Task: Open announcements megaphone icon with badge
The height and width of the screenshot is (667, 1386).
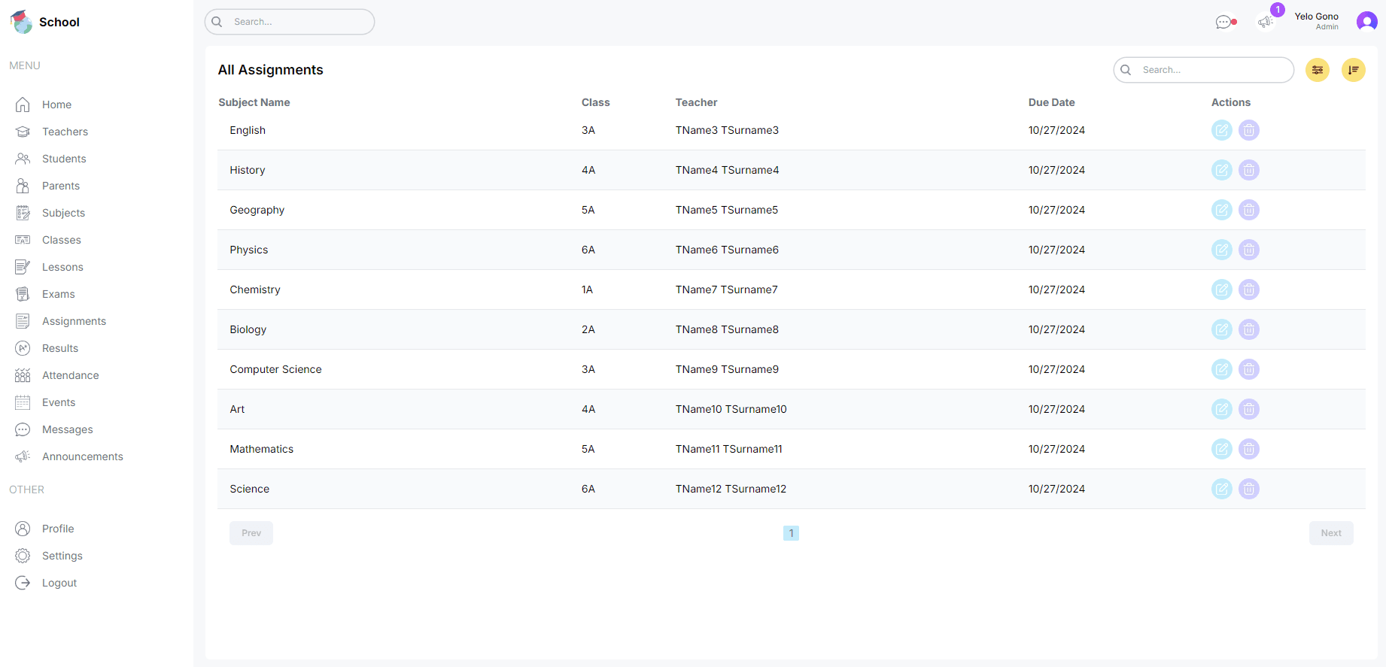Action: 1266,22
